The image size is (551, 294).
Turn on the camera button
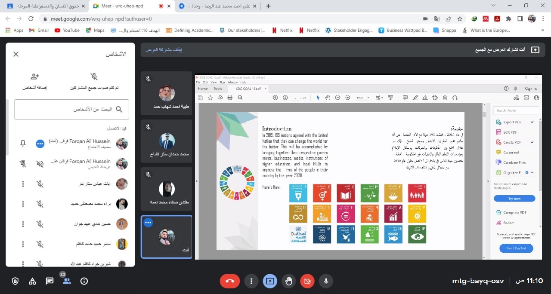307,281
